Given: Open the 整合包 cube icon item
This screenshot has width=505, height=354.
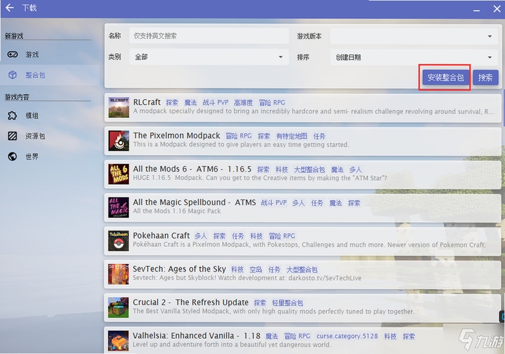Looking at the screenshot, I should (x=13, y=75).
